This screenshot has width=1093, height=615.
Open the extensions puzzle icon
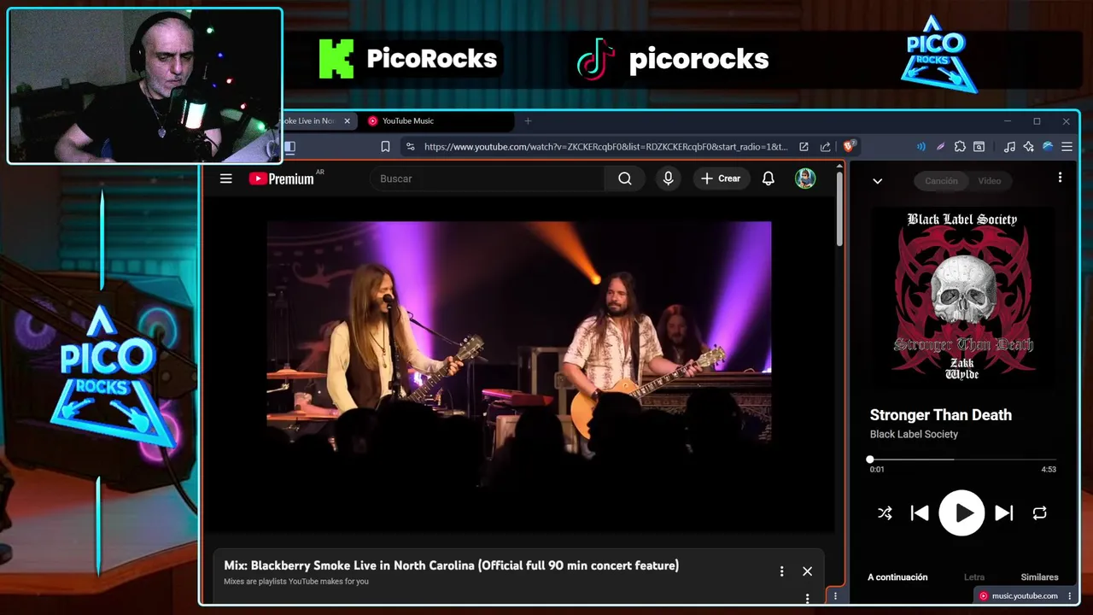click(960, 147)
